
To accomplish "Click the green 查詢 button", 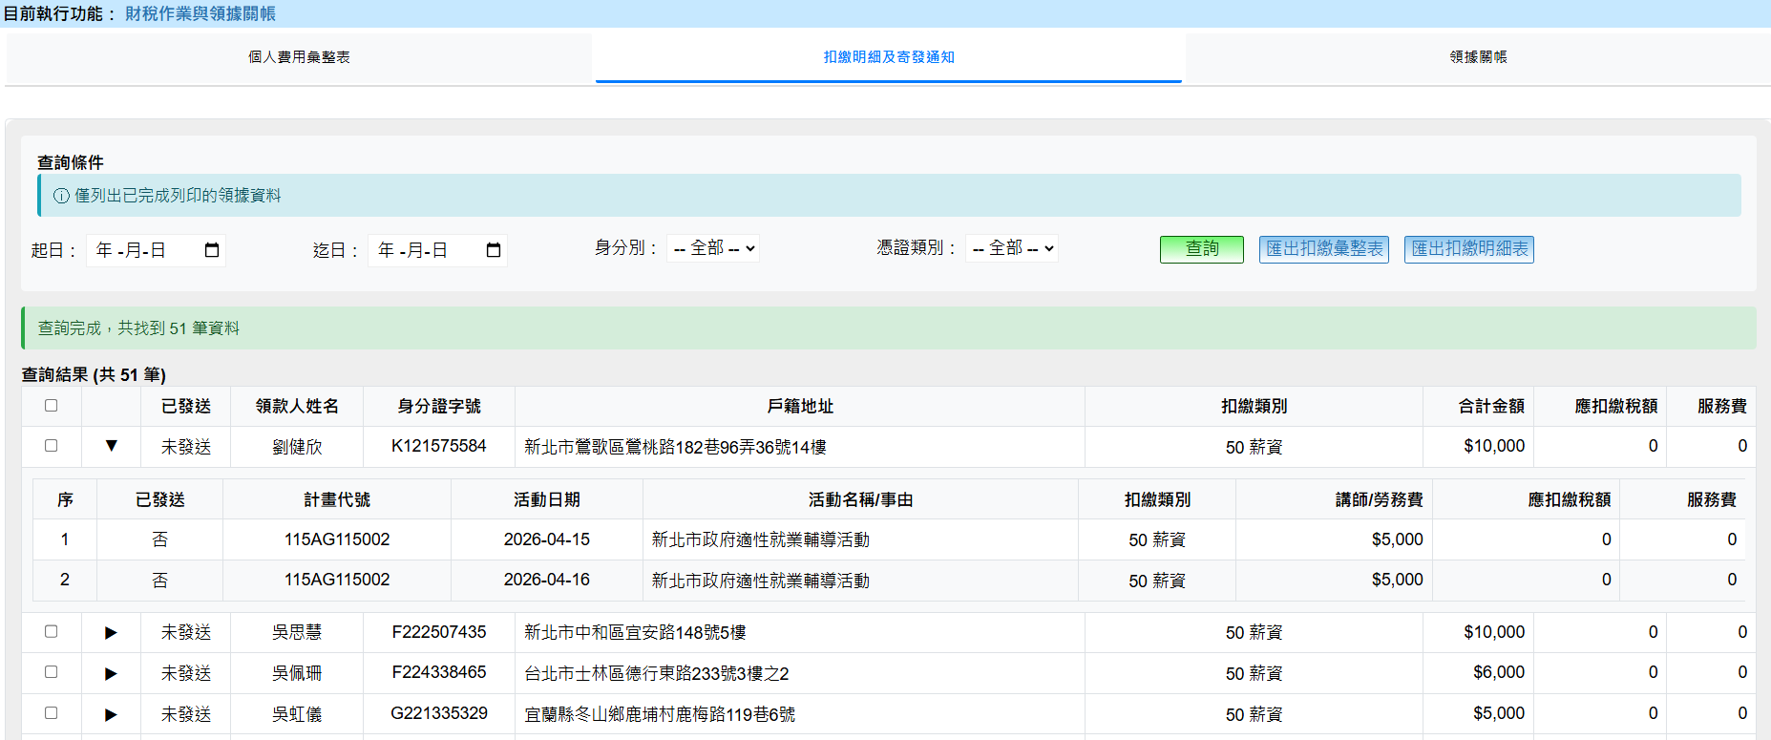I will (x=1202, y=249).
